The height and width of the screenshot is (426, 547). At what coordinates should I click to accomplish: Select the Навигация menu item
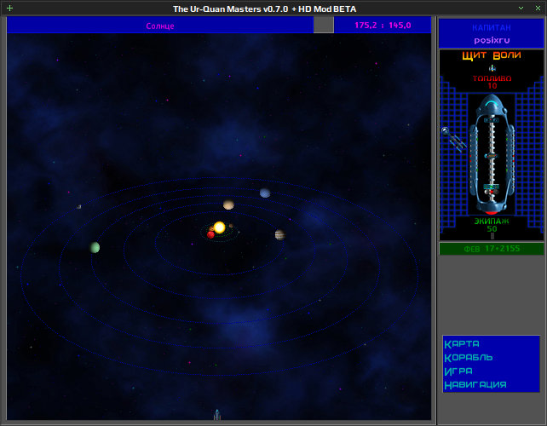click(475, 385)
